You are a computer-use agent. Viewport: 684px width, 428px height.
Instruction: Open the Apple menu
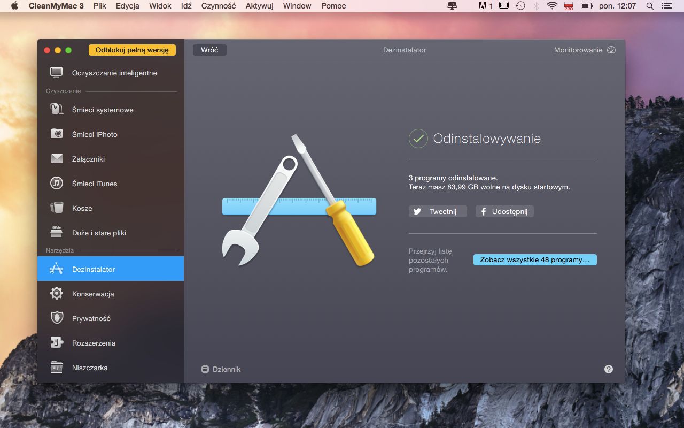tap(14, 6)
